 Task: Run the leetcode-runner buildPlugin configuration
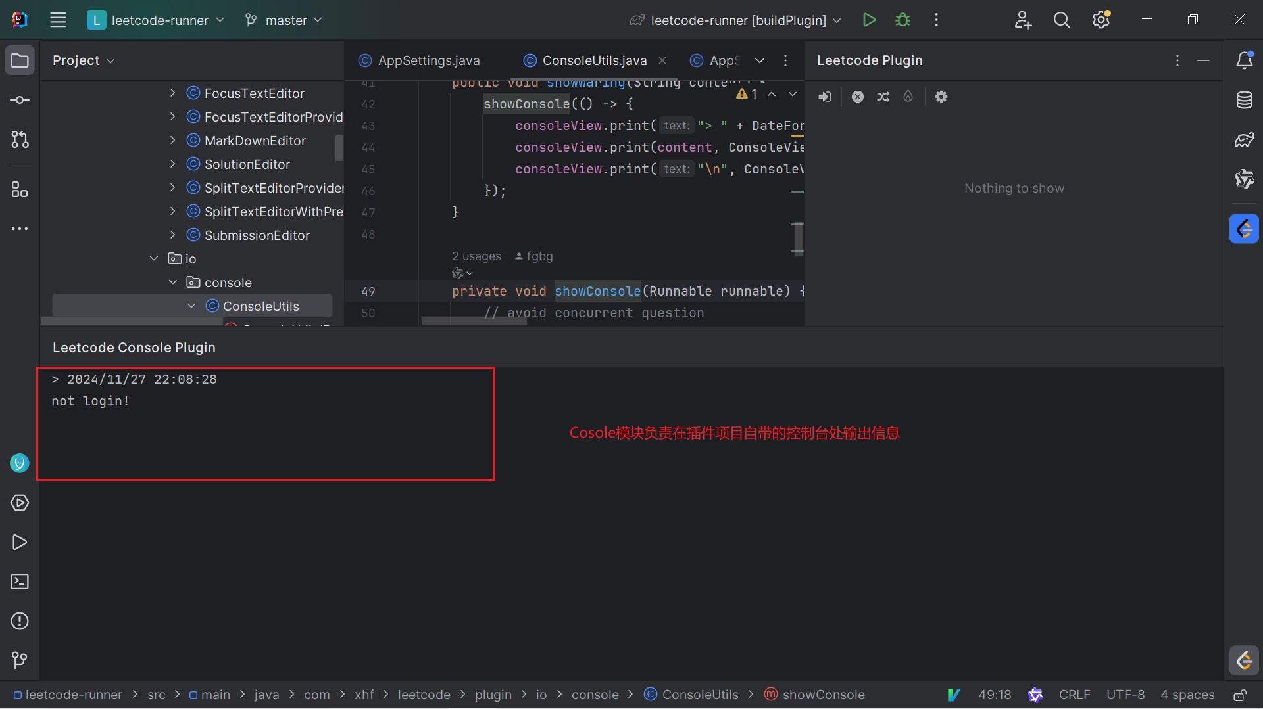(x=869, y=20)
